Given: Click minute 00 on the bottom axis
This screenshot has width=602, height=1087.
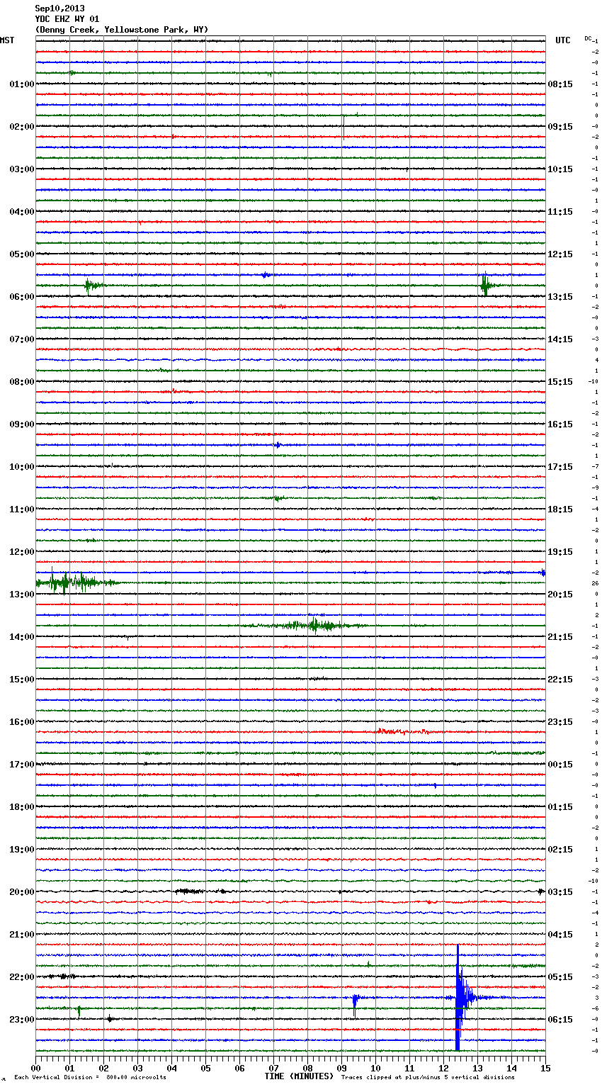Looking at the screenshot, I should 35,1068.
